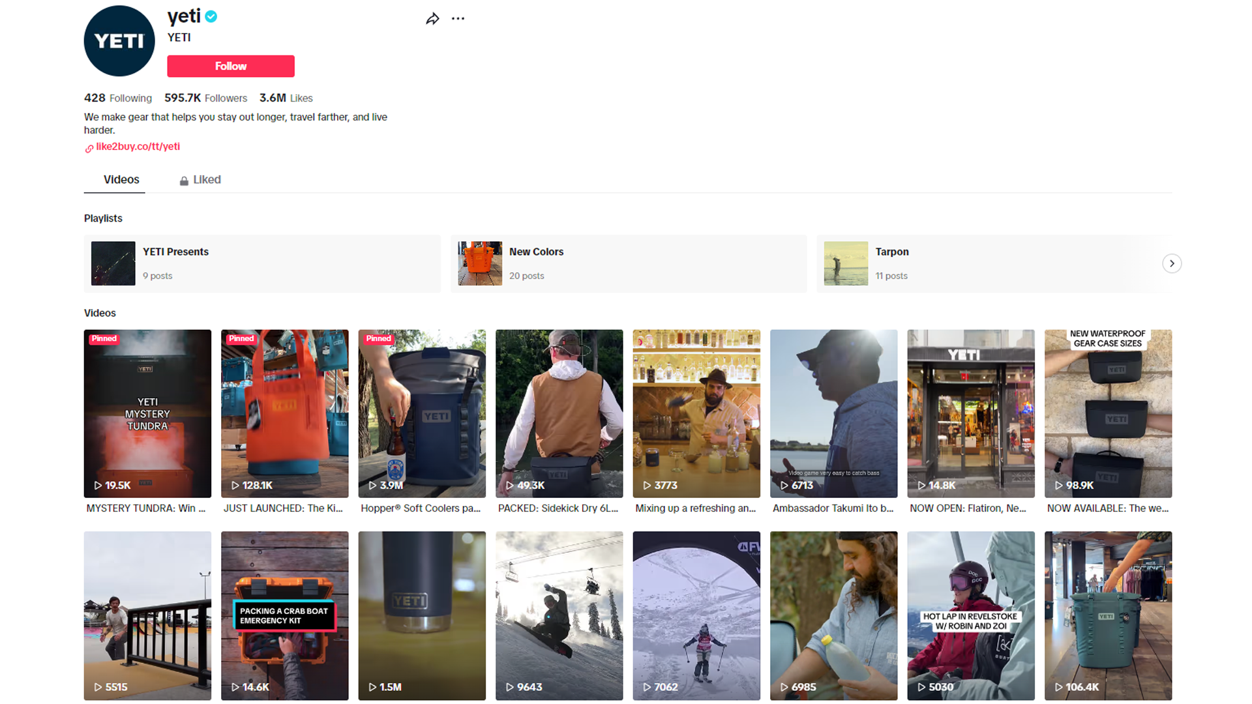Open the New Colors playlist
This screenshot has width=1252, height=704.
(x=629, y=263)
